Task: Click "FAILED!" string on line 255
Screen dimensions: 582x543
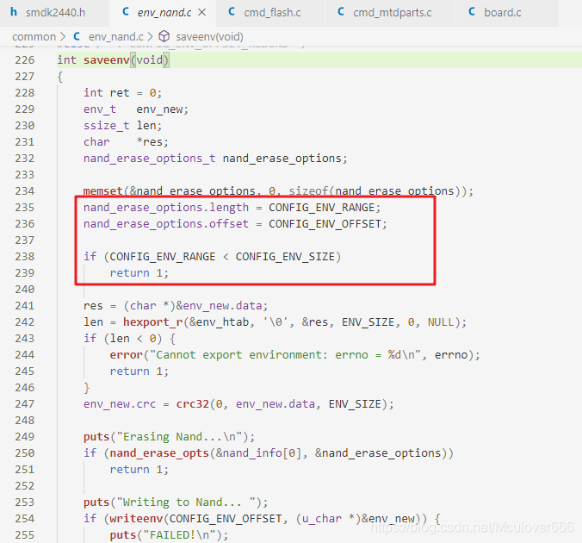Action: tap(179, 535)
